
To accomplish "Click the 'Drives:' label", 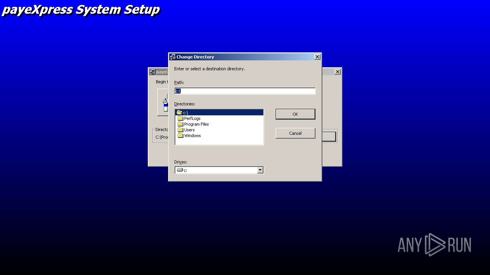I will (181, 162).
